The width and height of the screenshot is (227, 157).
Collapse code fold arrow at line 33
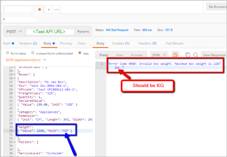(14, 142)
